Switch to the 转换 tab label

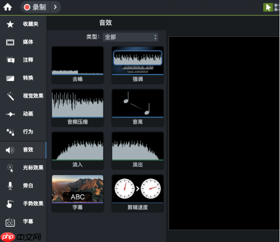click(28, 78)
